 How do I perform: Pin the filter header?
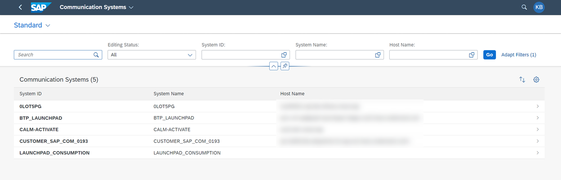[285, 66]
